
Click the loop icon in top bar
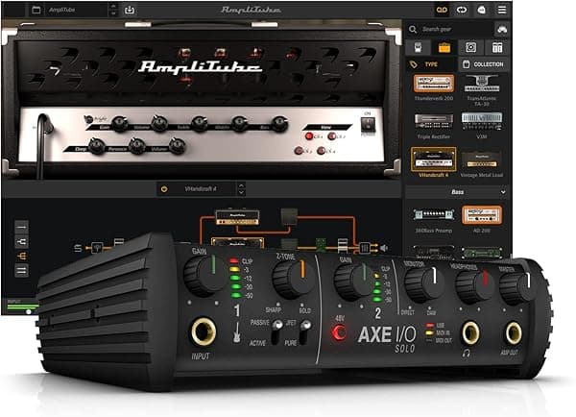(x=462, y=10)
